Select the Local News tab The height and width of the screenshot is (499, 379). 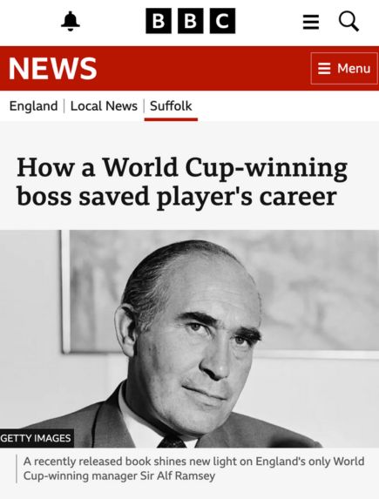[104, 106]
